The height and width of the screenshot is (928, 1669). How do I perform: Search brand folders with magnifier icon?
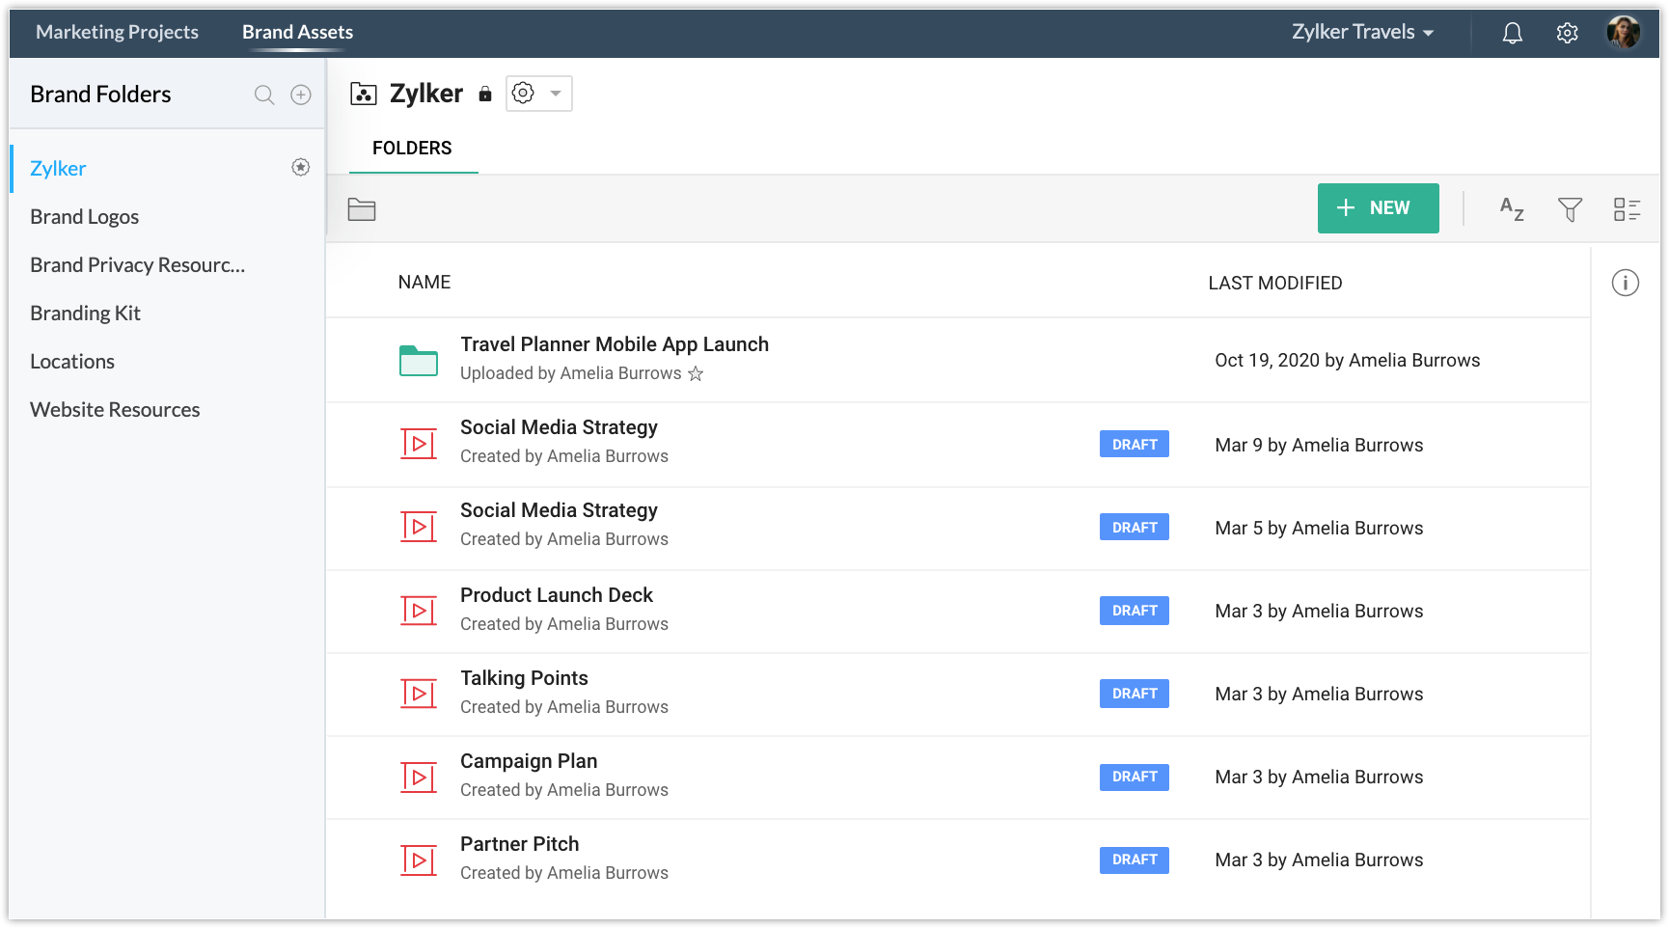(263, 95)
